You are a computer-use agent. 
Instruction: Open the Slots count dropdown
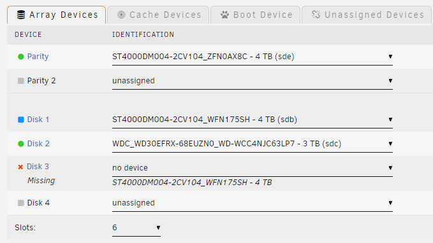point(136,228)
